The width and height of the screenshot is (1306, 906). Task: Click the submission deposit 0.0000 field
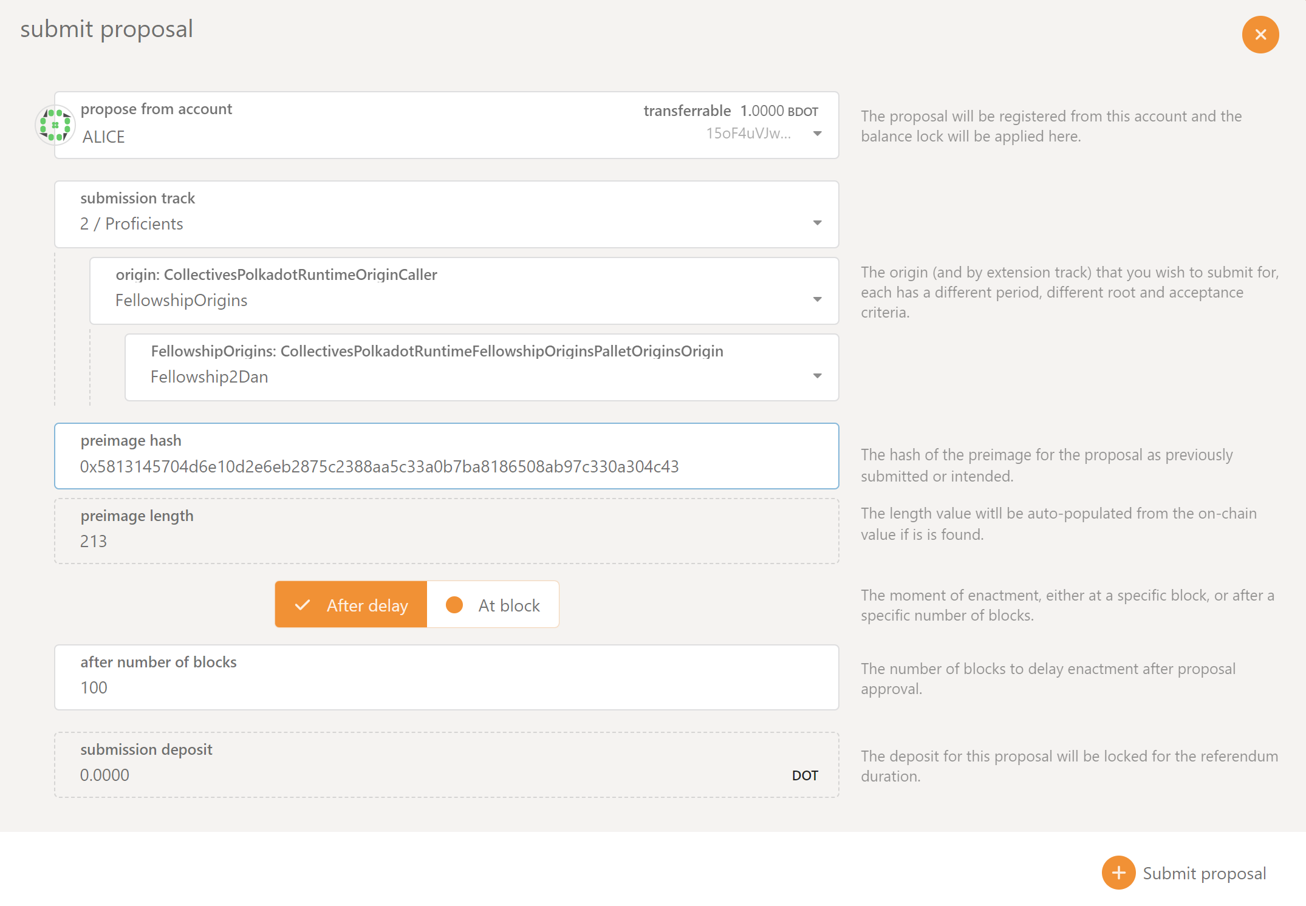pyautogui.click(x=104, y=775)
